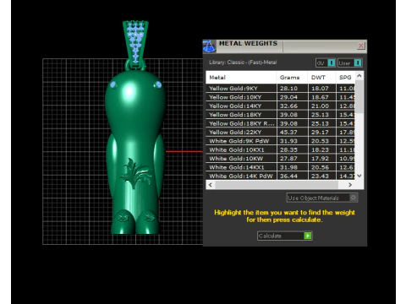Select the Yellow Gold:10KY row
Viewport: 406px width, 304px height.
pos(280,97)
